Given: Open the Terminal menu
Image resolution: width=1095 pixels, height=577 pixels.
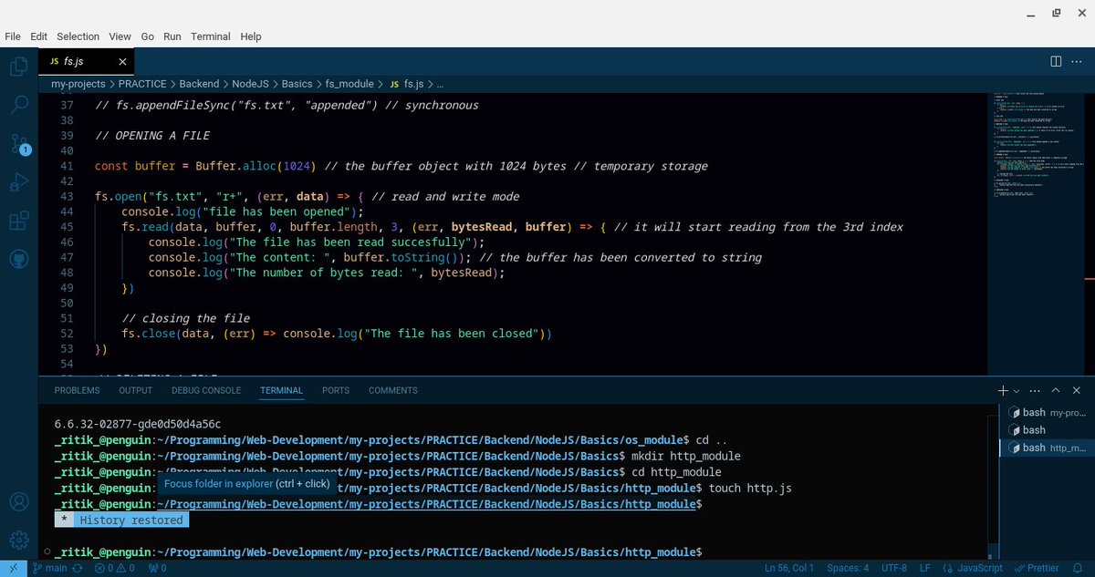Looking at the screenshot, I should pos(211,36).
